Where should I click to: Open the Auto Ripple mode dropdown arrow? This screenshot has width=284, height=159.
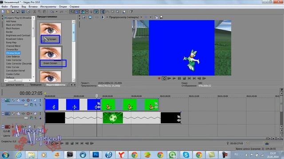click(87, 12)
